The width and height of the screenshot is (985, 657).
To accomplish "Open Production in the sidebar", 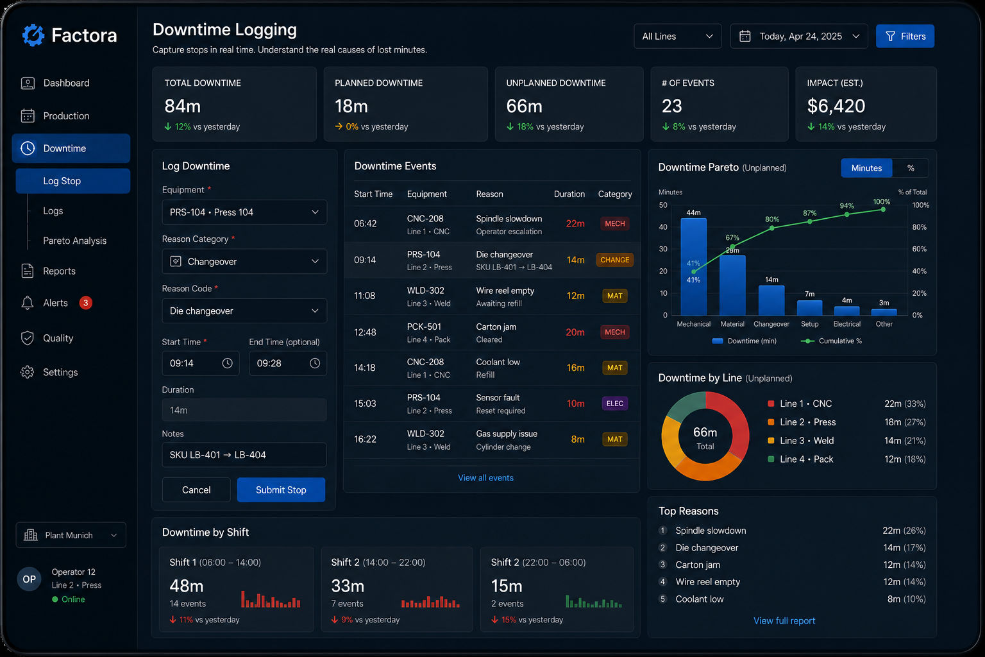I will (x=71, y=115).
